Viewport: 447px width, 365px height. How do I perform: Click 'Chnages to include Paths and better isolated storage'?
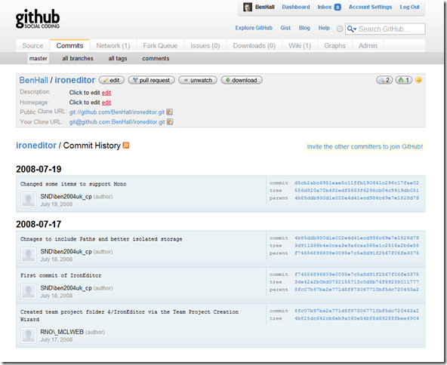point(101,239)
